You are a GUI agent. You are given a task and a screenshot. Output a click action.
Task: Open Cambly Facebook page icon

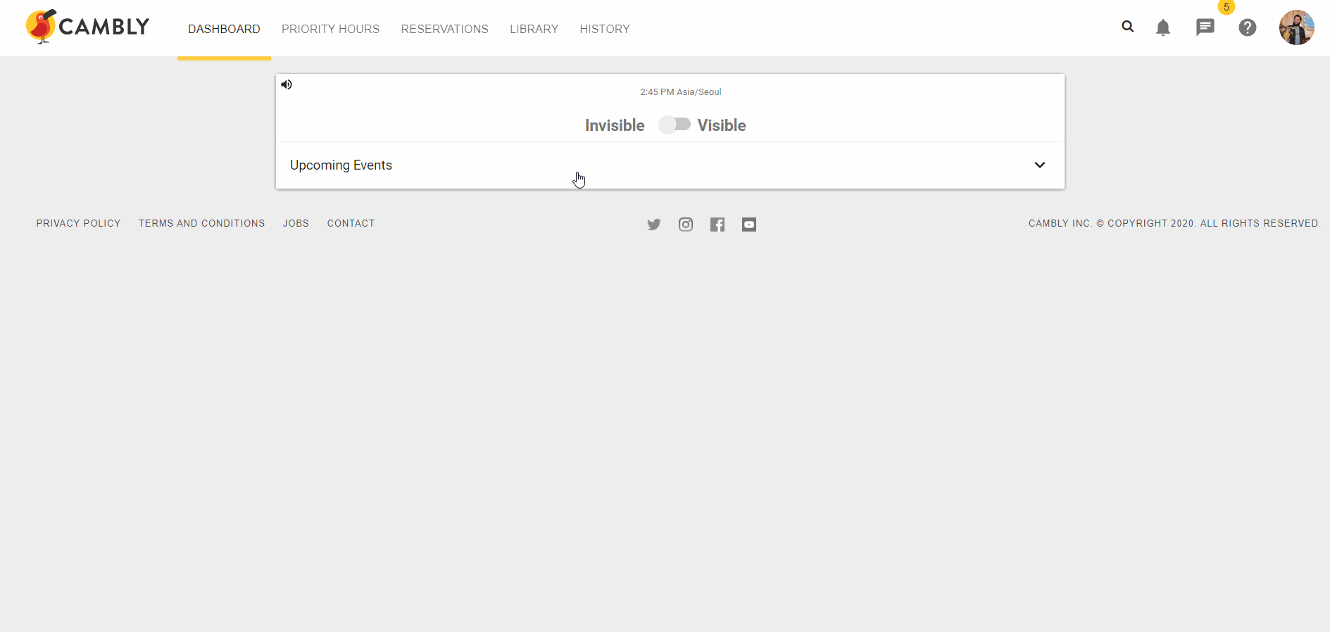(717, 225)
